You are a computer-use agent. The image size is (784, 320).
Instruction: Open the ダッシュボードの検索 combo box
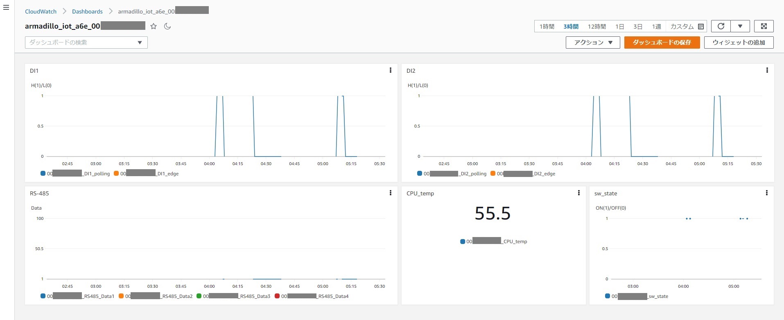pyautogui.click(x=86, y=43)
